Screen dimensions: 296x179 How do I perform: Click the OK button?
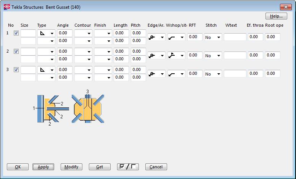tap(18, 167)
